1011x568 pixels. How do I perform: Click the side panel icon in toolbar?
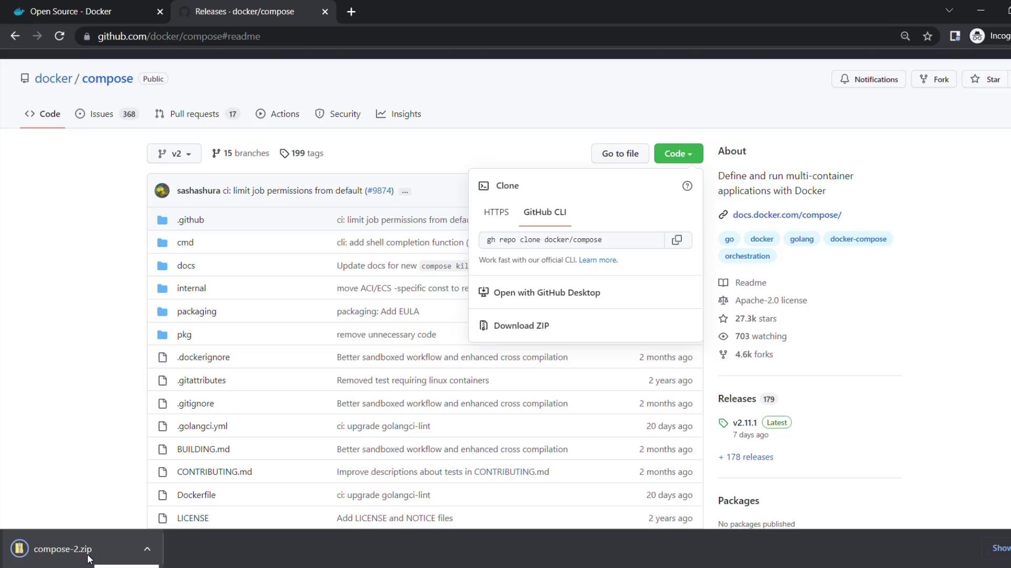point(955,36)
